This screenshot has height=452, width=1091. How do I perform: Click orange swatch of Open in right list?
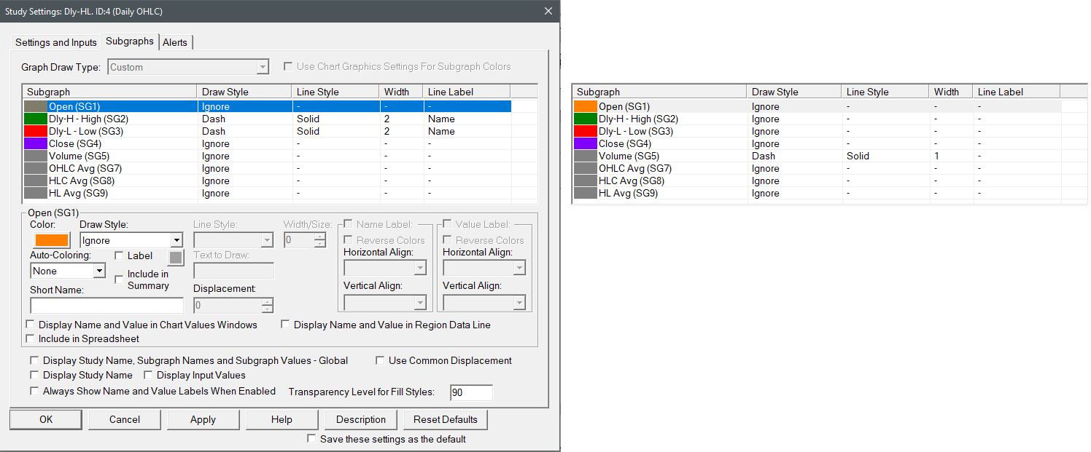pos(586,106)
